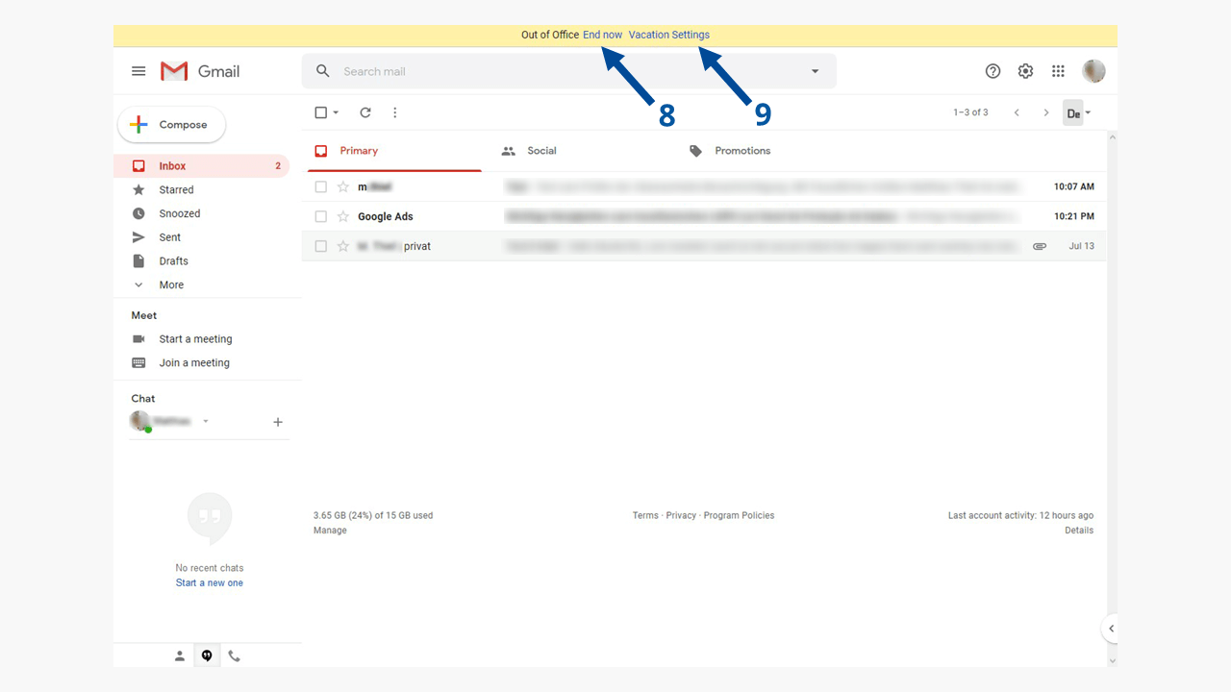
Task: Open the Privacy link
Action: [681, 516]
